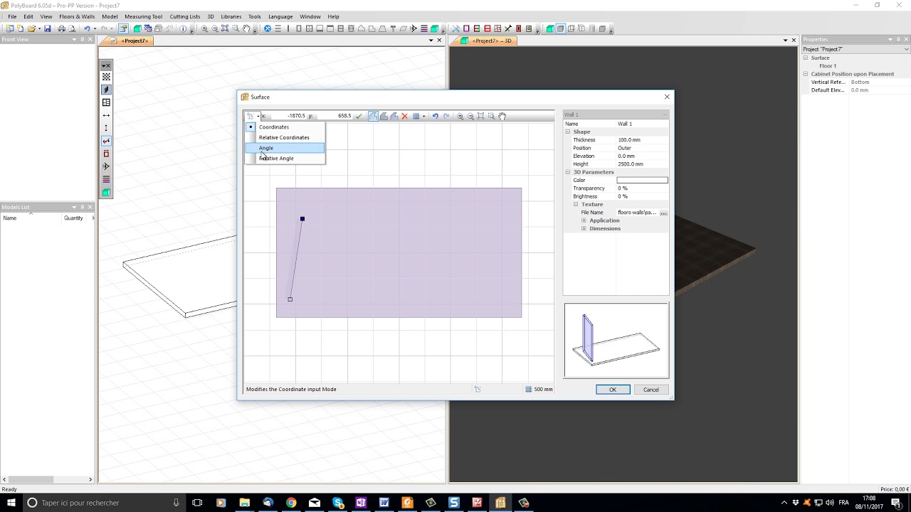The height and width of the screenshot is (512, 911).
Task: Select the Pan hand tool in main toolbar
Action: coord(246,28)
